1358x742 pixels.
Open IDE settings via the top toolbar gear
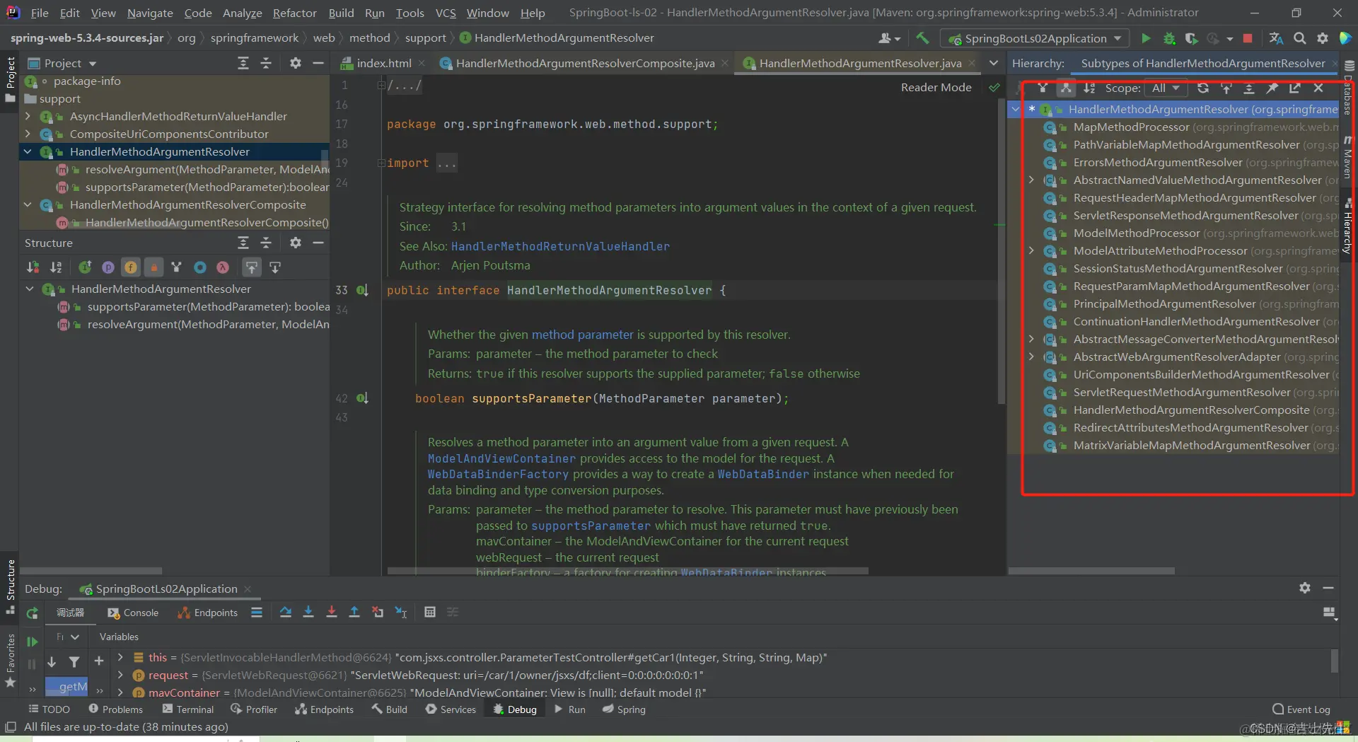click(1322, 38)
